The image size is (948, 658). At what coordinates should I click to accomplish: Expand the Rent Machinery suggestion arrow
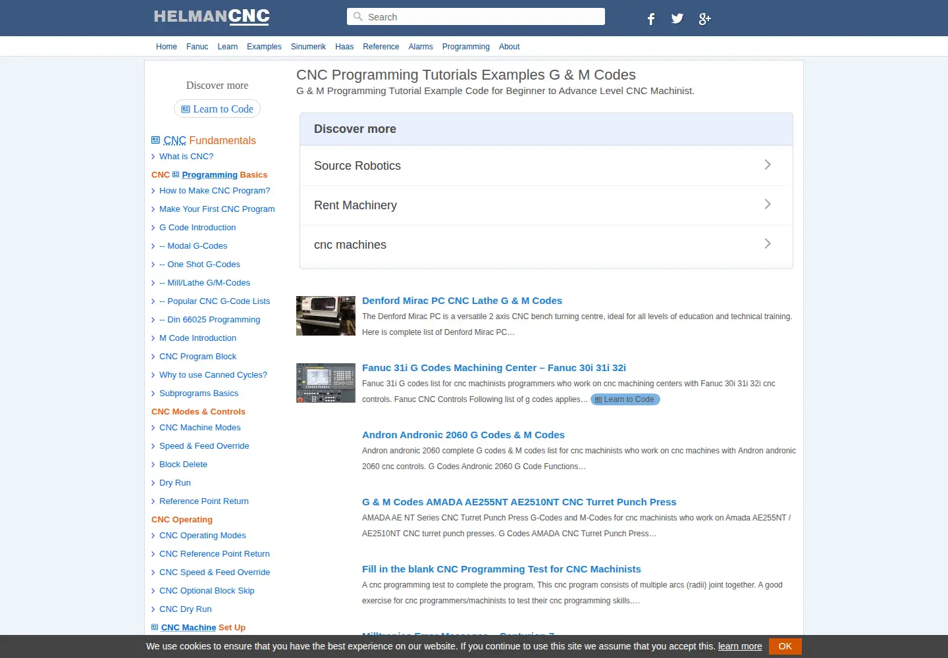click(x=768, y=204)
